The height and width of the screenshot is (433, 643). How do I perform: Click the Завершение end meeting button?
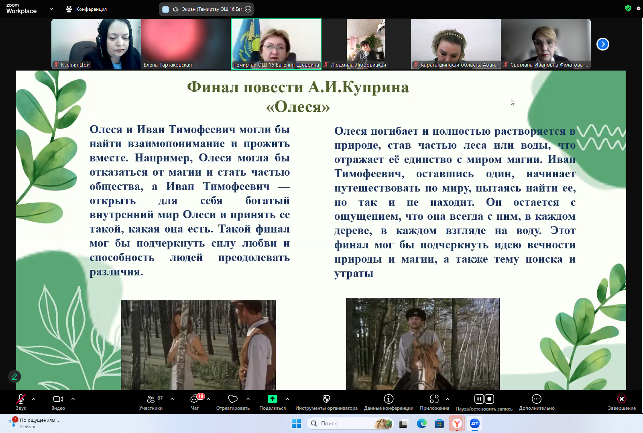[x=622, y=402]
